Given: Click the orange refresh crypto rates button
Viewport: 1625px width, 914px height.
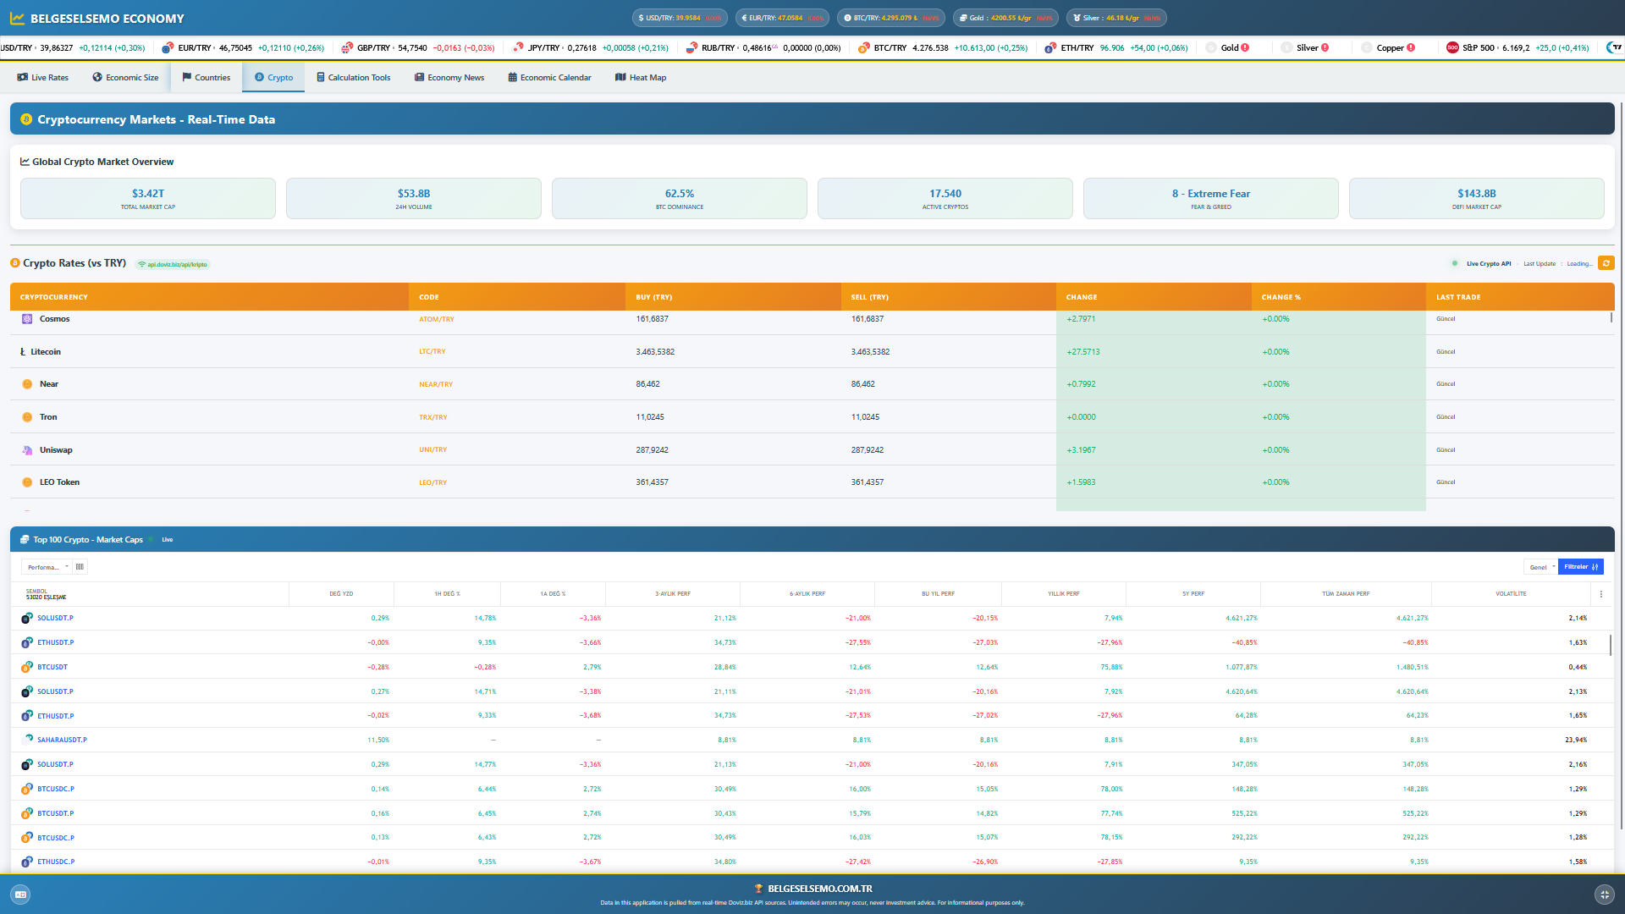Looking at the screenshot, I should click(x=1606, y=263).
